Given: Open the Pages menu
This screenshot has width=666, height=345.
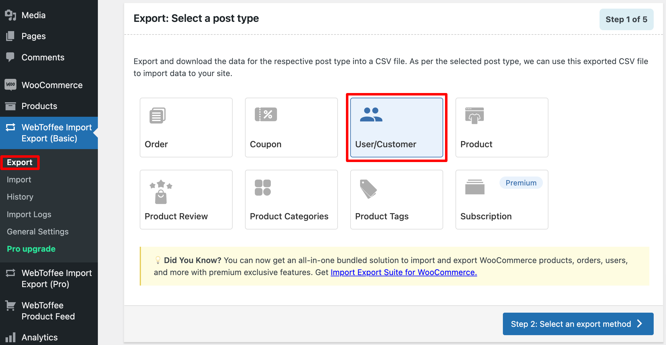Looking at the screenshot, I should click(x=49, y=36).
